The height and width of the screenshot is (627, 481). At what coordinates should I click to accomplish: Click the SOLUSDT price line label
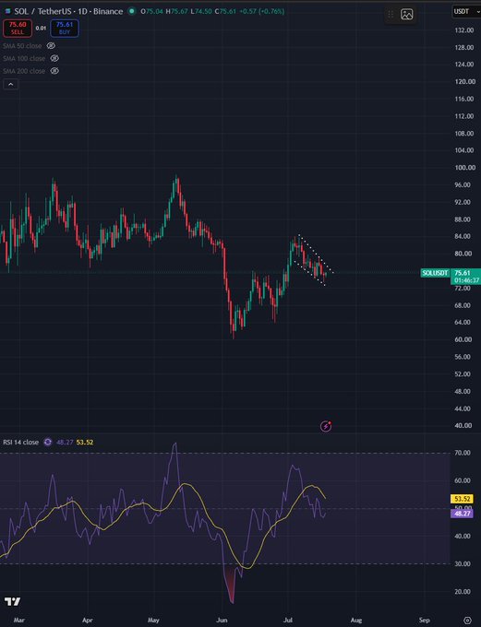pos(435,273)
